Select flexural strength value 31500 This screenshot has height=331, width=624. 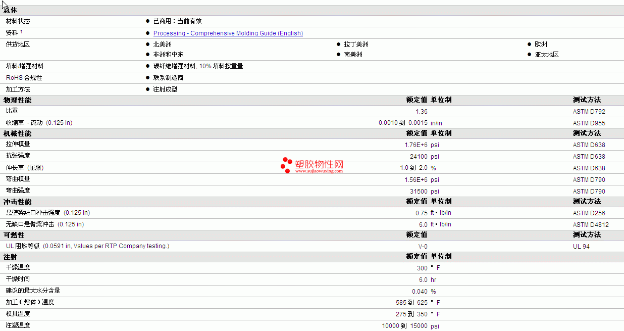419,192
